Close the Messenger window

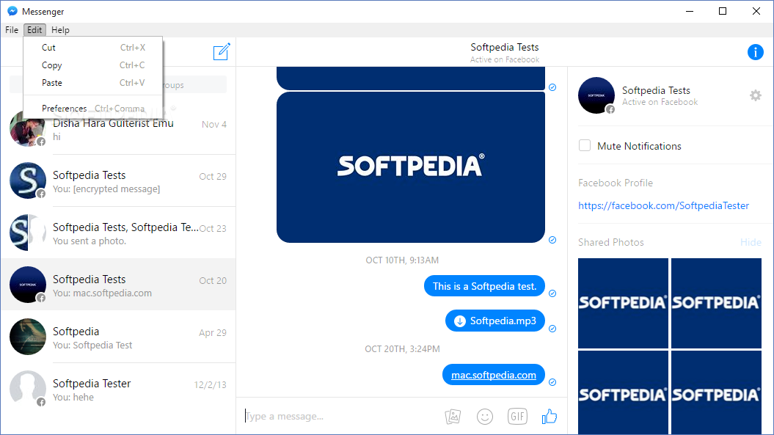(756, 11)
